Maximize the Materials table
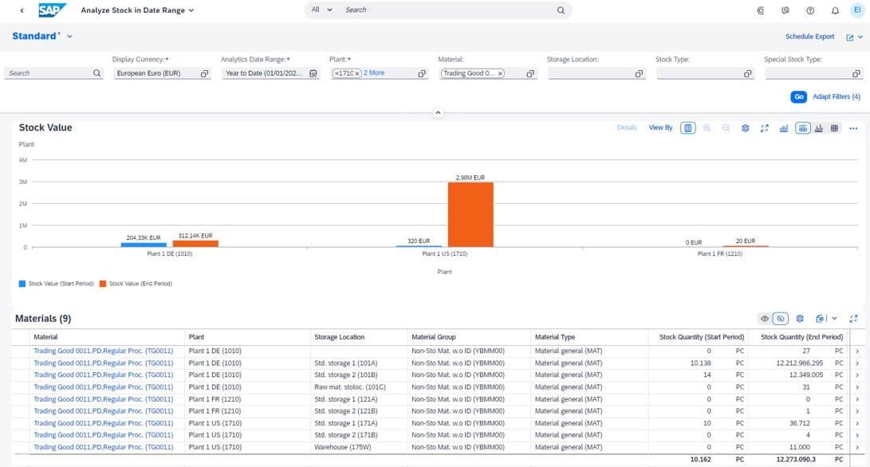870x467 pixels. click(x=853, y=318)
